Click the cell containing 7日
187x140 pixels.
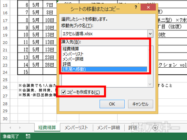50,5
